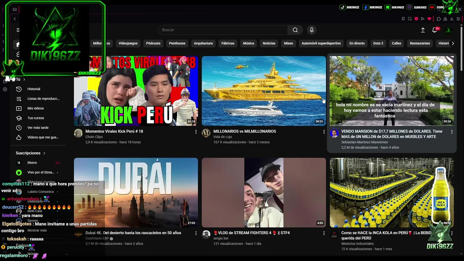This screenshot has height=261, width=464.
Task: Start voice search with microphone icon
Action: click(x=311, y=30)
